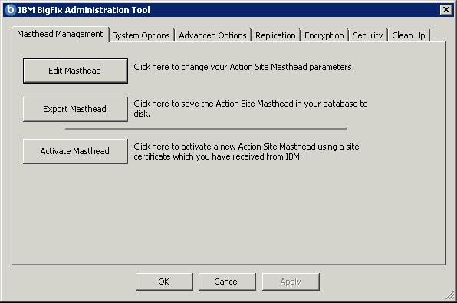The height and width of the screenshot is (303, 457).
Task: Confirm with the OK button
Action: (164, 282)
